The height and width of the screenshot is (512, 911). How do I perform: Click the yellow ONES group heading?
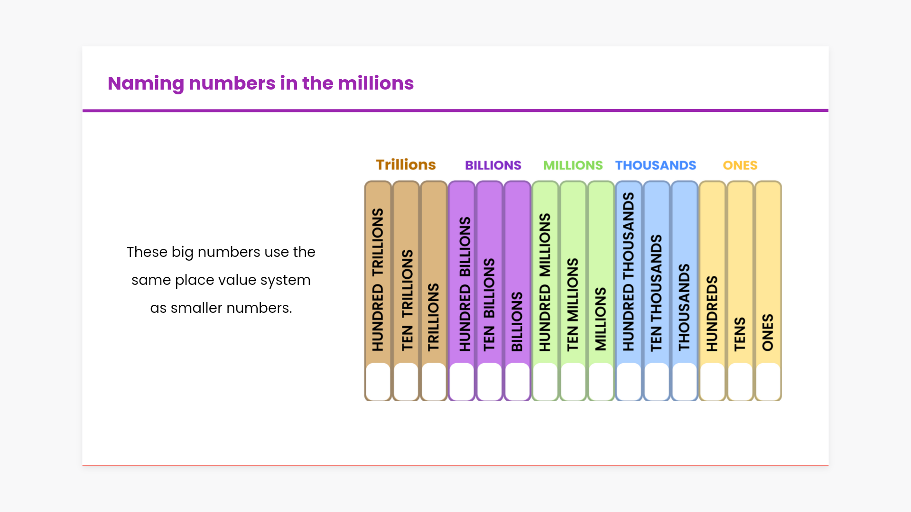740,165
